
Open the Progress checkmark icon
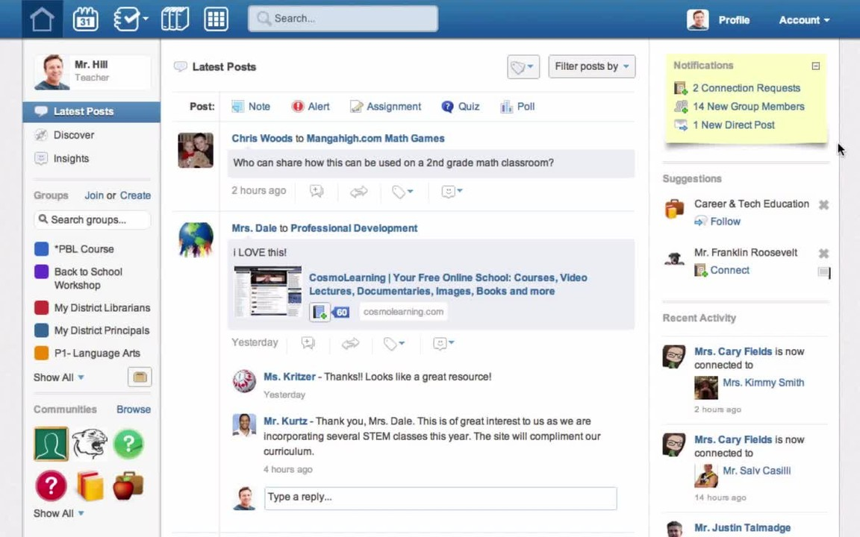(x=130, y=19)
